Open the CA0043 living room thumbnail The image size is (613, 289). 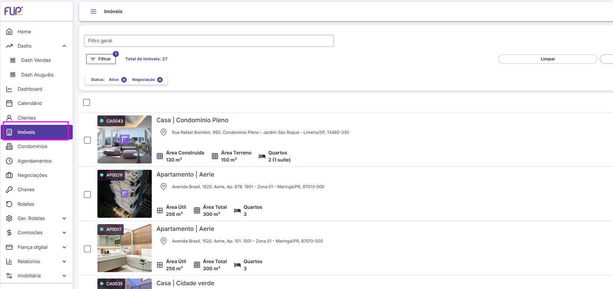[124, 139]
